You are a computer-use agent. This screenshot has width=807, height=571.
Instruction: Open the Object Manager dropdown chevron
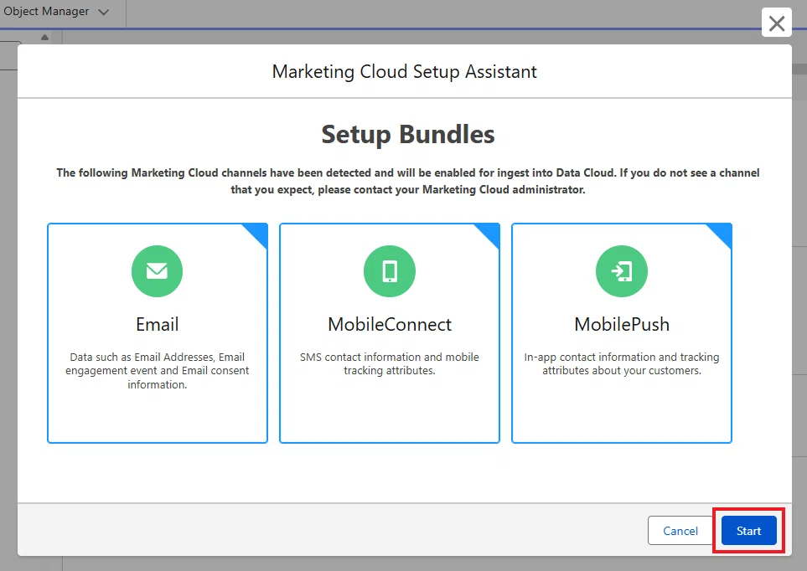point(103,12)
